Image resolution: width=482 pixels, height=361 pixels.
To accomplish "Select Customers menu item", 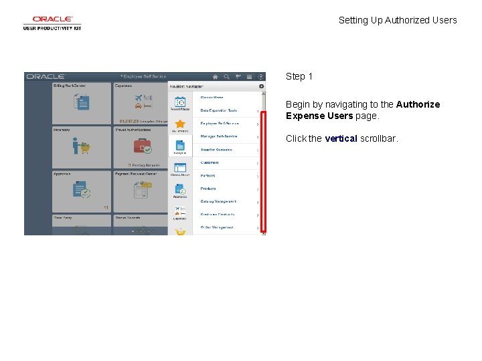I will pyautogui.click(x=210, y=162).
